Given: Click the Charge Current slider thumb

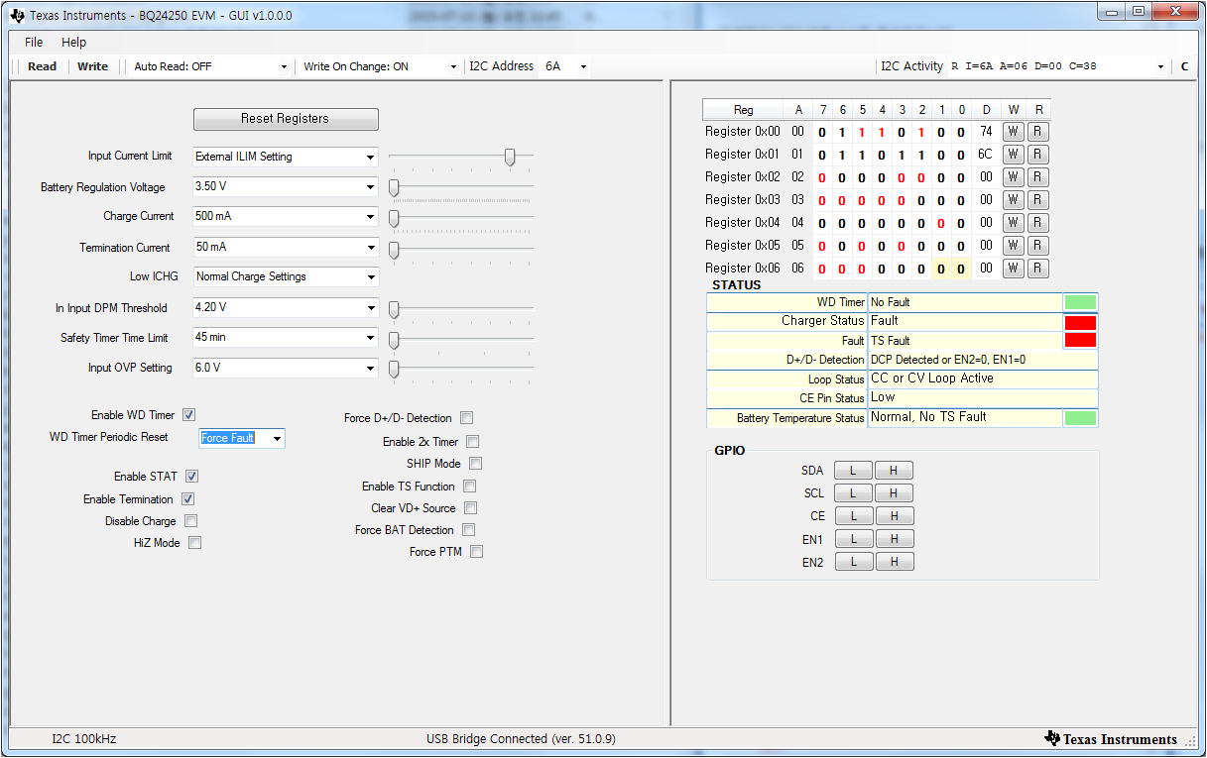Looking at the screenshot, I should click(x=394, y=217).
